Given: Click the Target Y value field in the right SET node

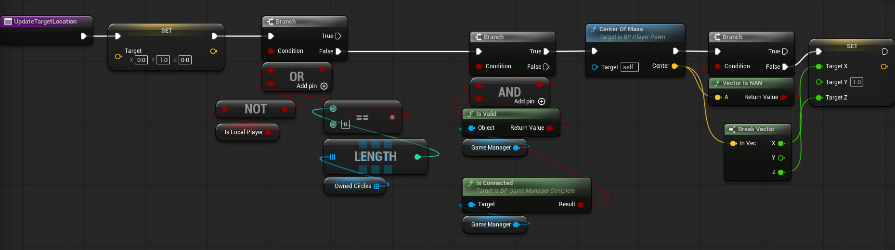Looking at the screenshot, I should (856, 82).
